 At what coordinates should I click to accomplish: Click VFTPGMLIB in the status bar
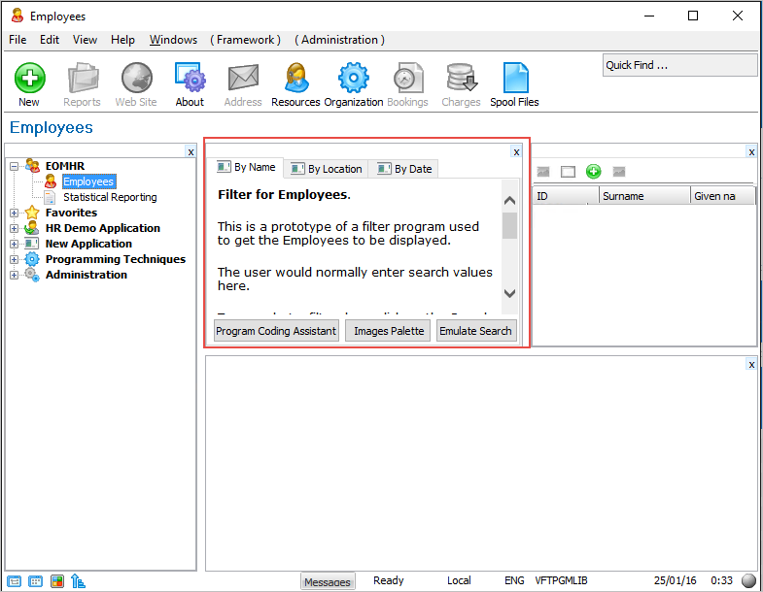click(561, 580)
